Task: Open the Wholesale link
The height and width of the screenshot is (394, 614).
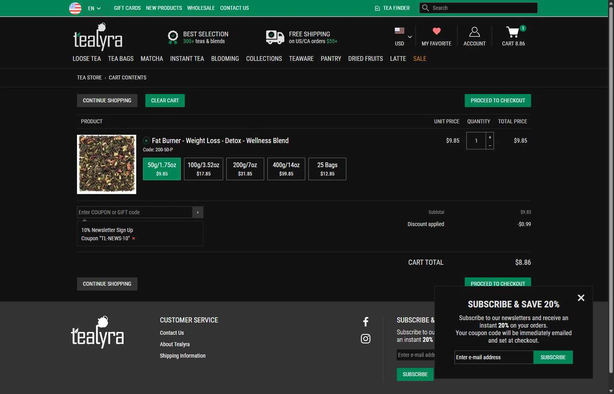Action: (201, 8)
